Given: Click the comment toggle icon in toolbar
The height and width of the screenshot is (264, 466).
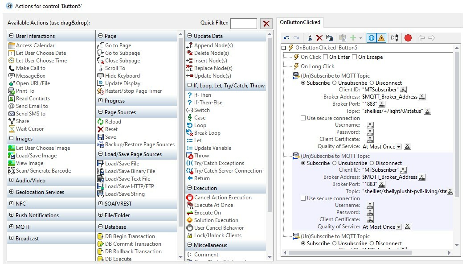Looking at the screenshot, I should click(x=395, y=38).
